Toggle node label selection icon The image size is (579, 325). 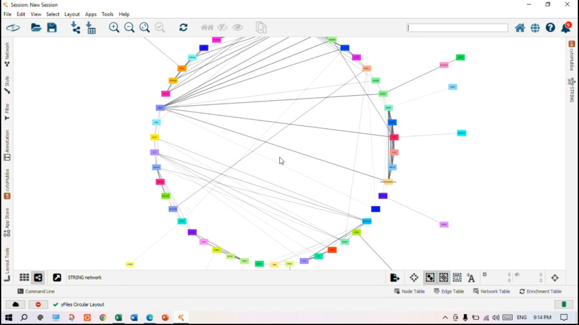tap(470, 278)
